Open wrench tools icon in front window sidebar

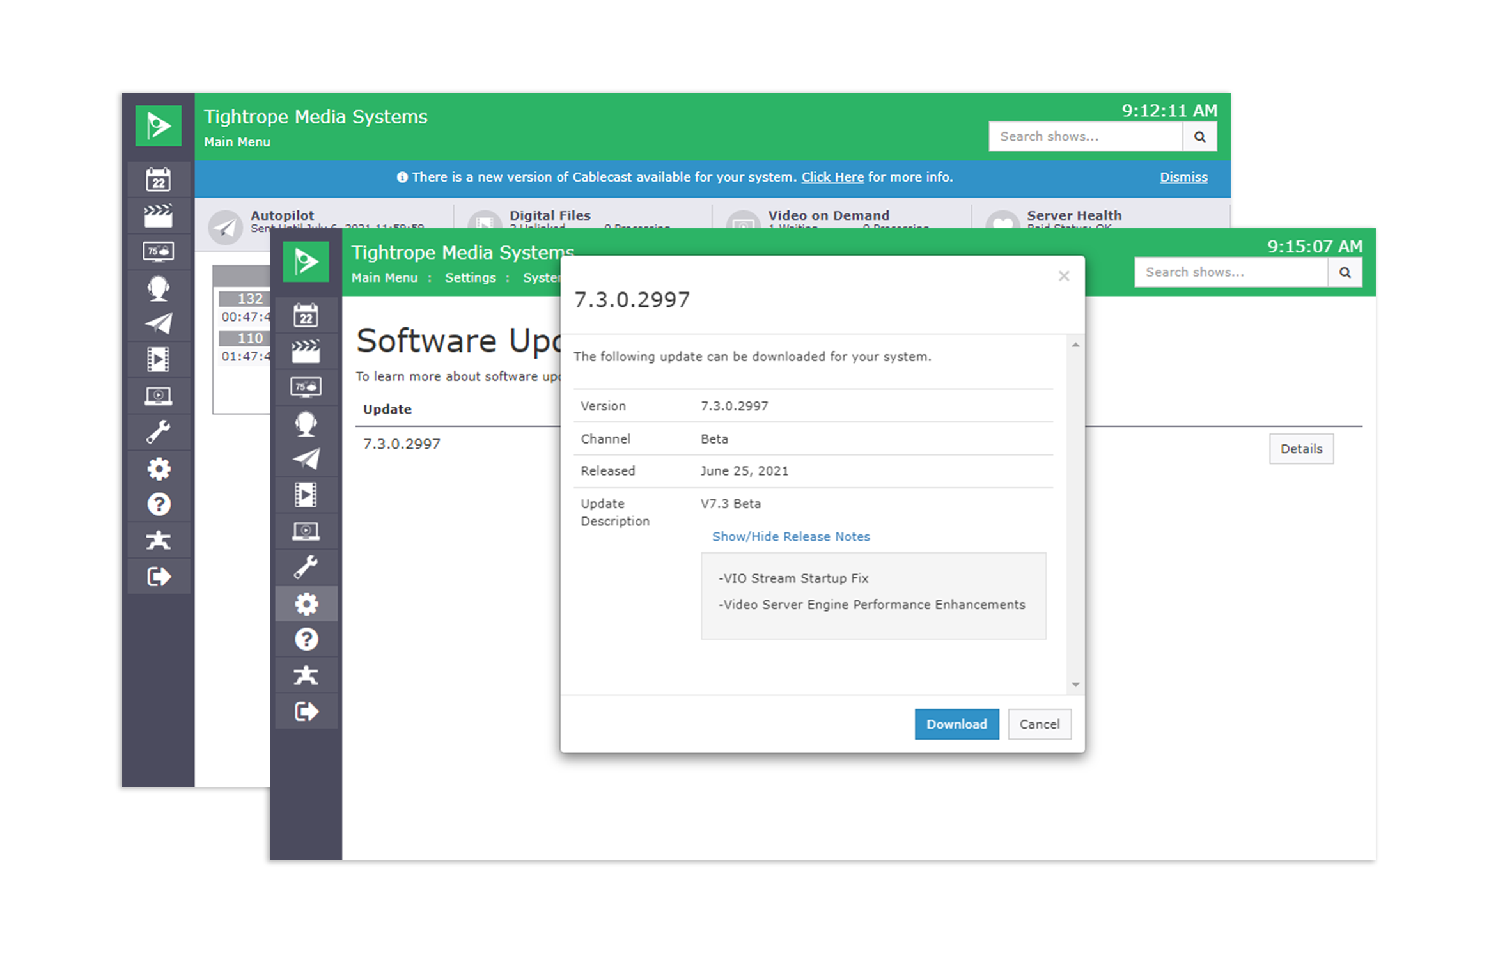coord(306,568)
